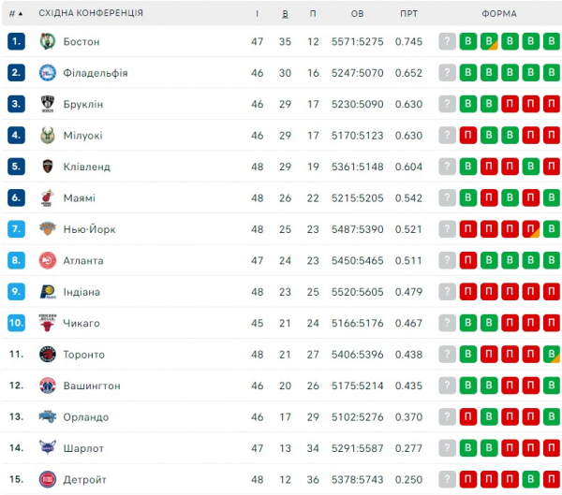Click the Miami Heat team logo
The image size is (562, 495).
pyautogui.click(x=48, y=198)
